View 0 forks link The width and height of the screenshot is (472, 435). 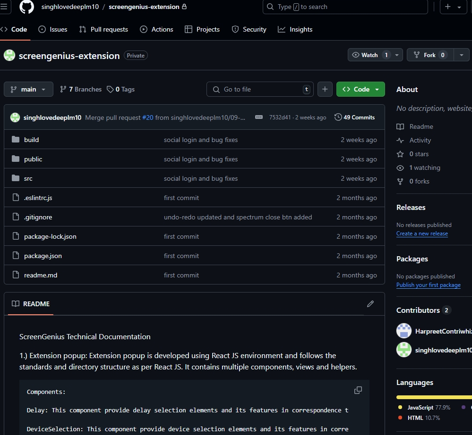[x=413, y=181]
